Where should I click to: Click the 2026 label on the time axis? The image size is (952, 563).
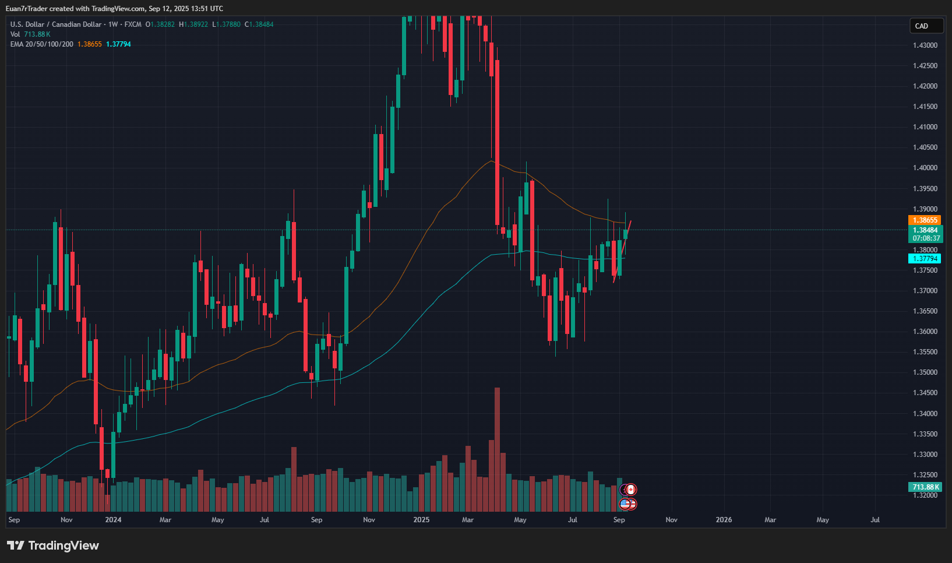click(724, 520)
